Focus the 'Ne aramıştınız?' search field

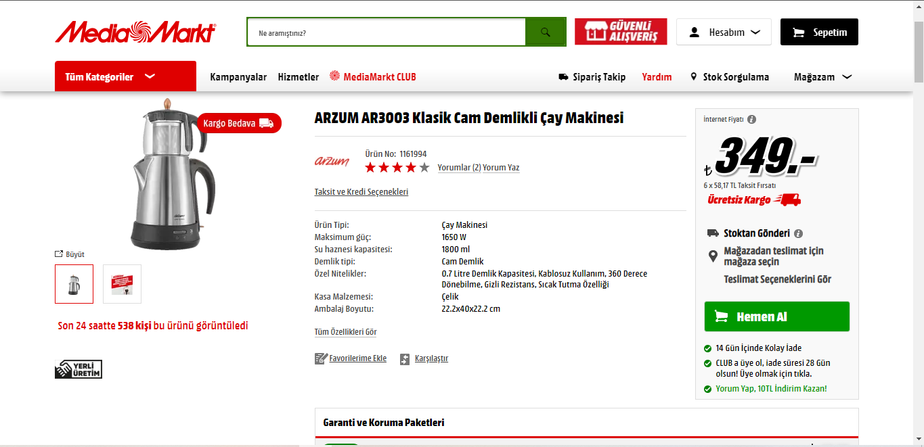[386, 32]
